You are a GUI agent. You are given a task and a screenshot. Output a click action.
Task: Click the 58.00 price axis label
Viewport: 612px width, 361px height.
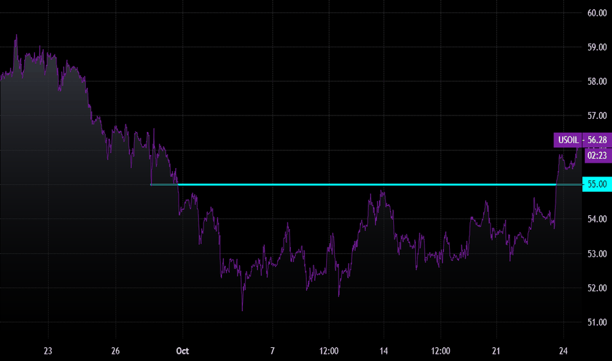tap(597, 81)
